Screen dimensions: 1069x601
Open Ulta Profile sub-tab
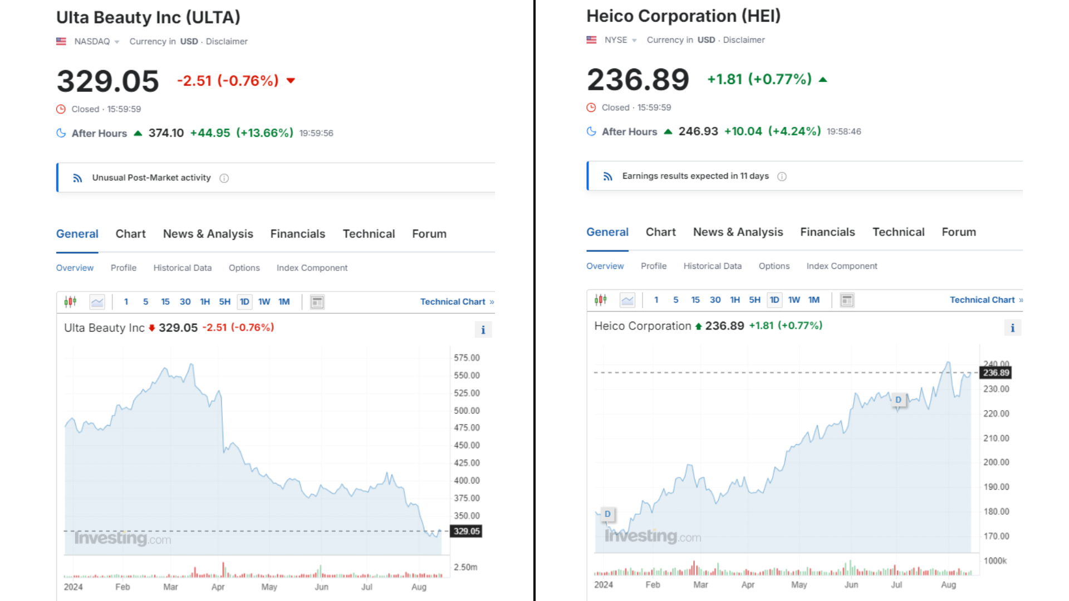123,268
